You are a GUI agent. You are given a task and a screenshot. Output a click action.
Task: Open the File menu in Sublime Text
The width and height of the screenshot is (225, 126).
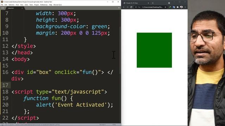2,5
